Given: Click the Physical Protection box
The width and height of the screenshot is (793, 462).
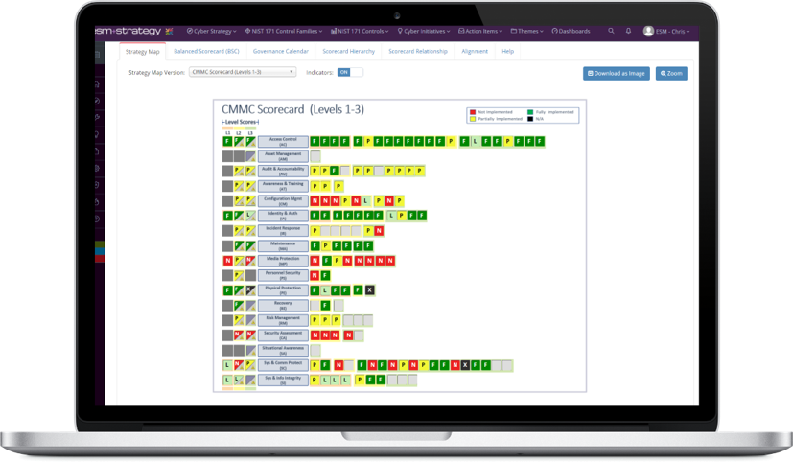Looking at the screenshot, I should pos(283,290).
